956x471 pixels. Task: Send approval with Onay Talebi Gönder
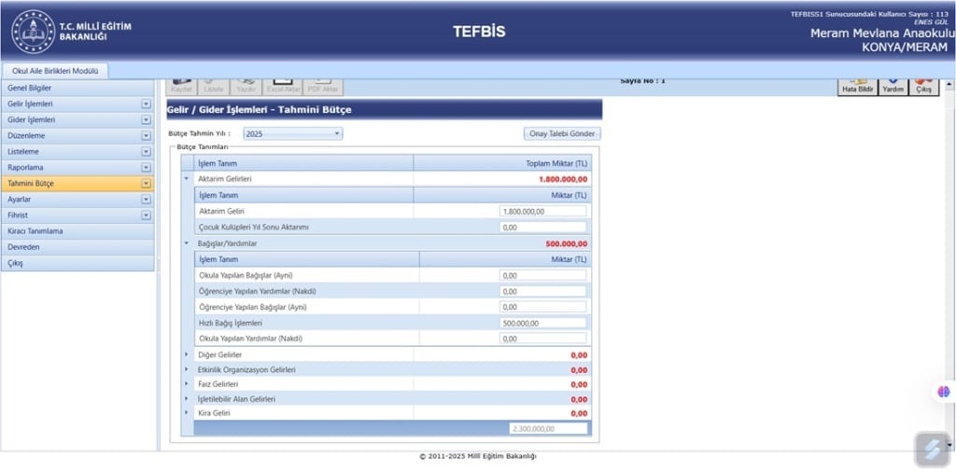[x=561, y=134]
